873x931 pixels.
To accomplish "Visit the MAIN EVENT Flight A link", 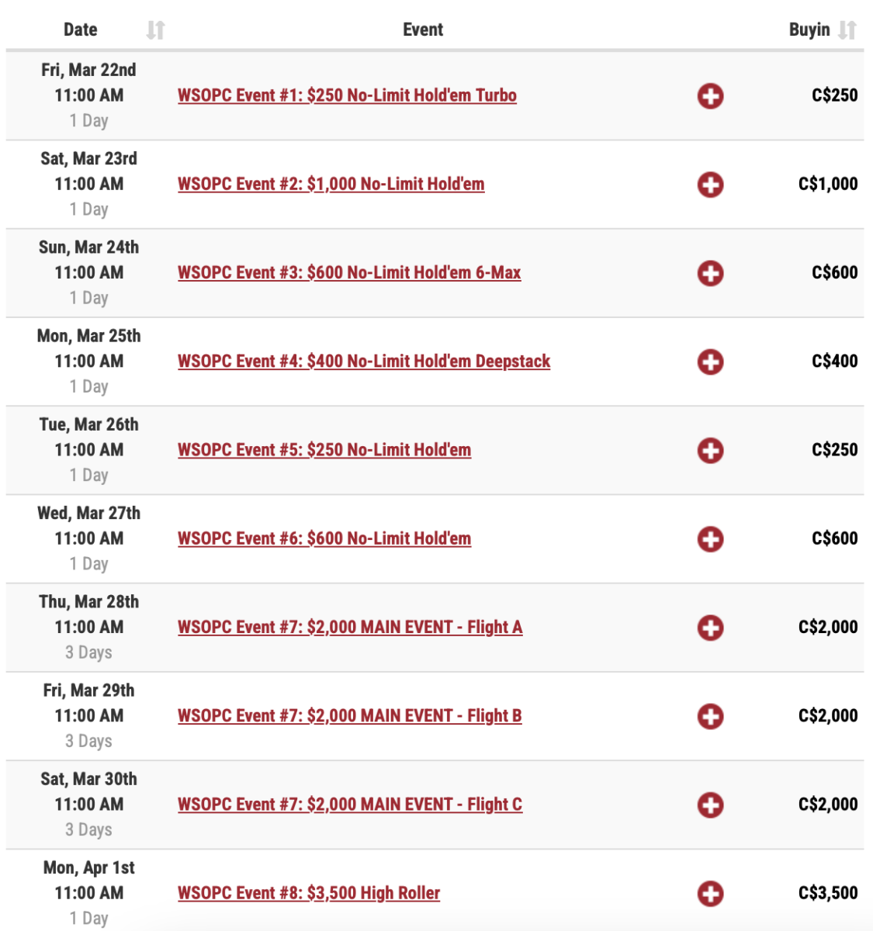I will point(349,627).
